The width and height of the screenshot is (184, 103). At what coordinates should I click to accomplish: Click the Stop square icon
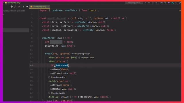(x=156, y=3)
